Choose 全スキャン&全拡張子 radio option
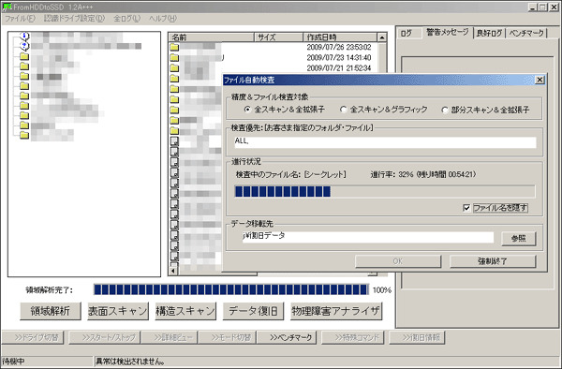Viewport: 562px width, 369px height. [x=247, y=109]
